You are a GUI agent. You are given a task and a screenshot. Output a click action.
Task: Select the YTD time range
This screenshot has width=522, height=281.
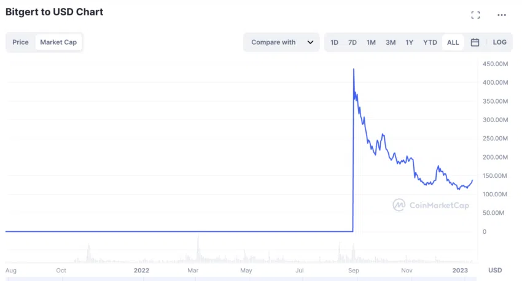click(430, 42)
